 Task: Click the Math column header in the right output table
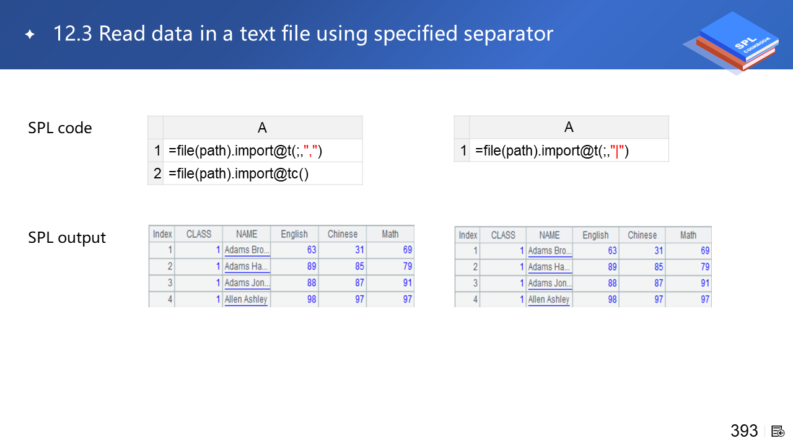(688, 235)
